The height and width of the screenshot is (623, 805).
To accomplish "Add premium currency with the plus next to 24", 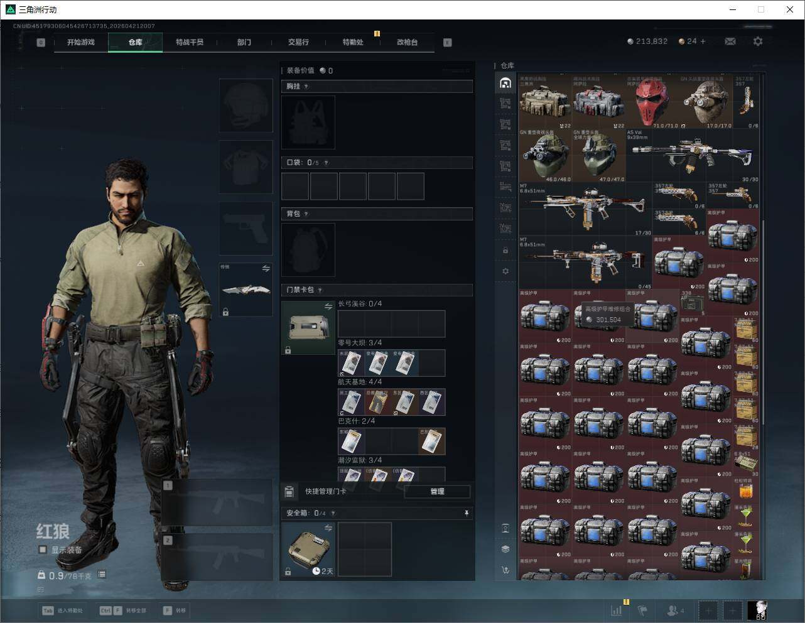I will pos(703,41).
